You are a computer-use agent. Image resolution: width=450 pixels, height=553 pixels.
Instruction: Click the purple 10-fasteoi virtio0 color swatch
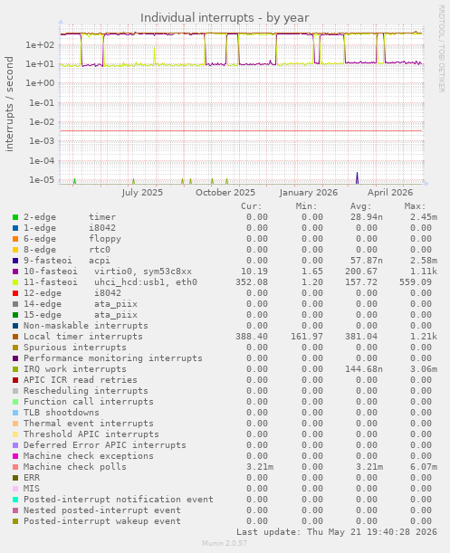(15, 272)
